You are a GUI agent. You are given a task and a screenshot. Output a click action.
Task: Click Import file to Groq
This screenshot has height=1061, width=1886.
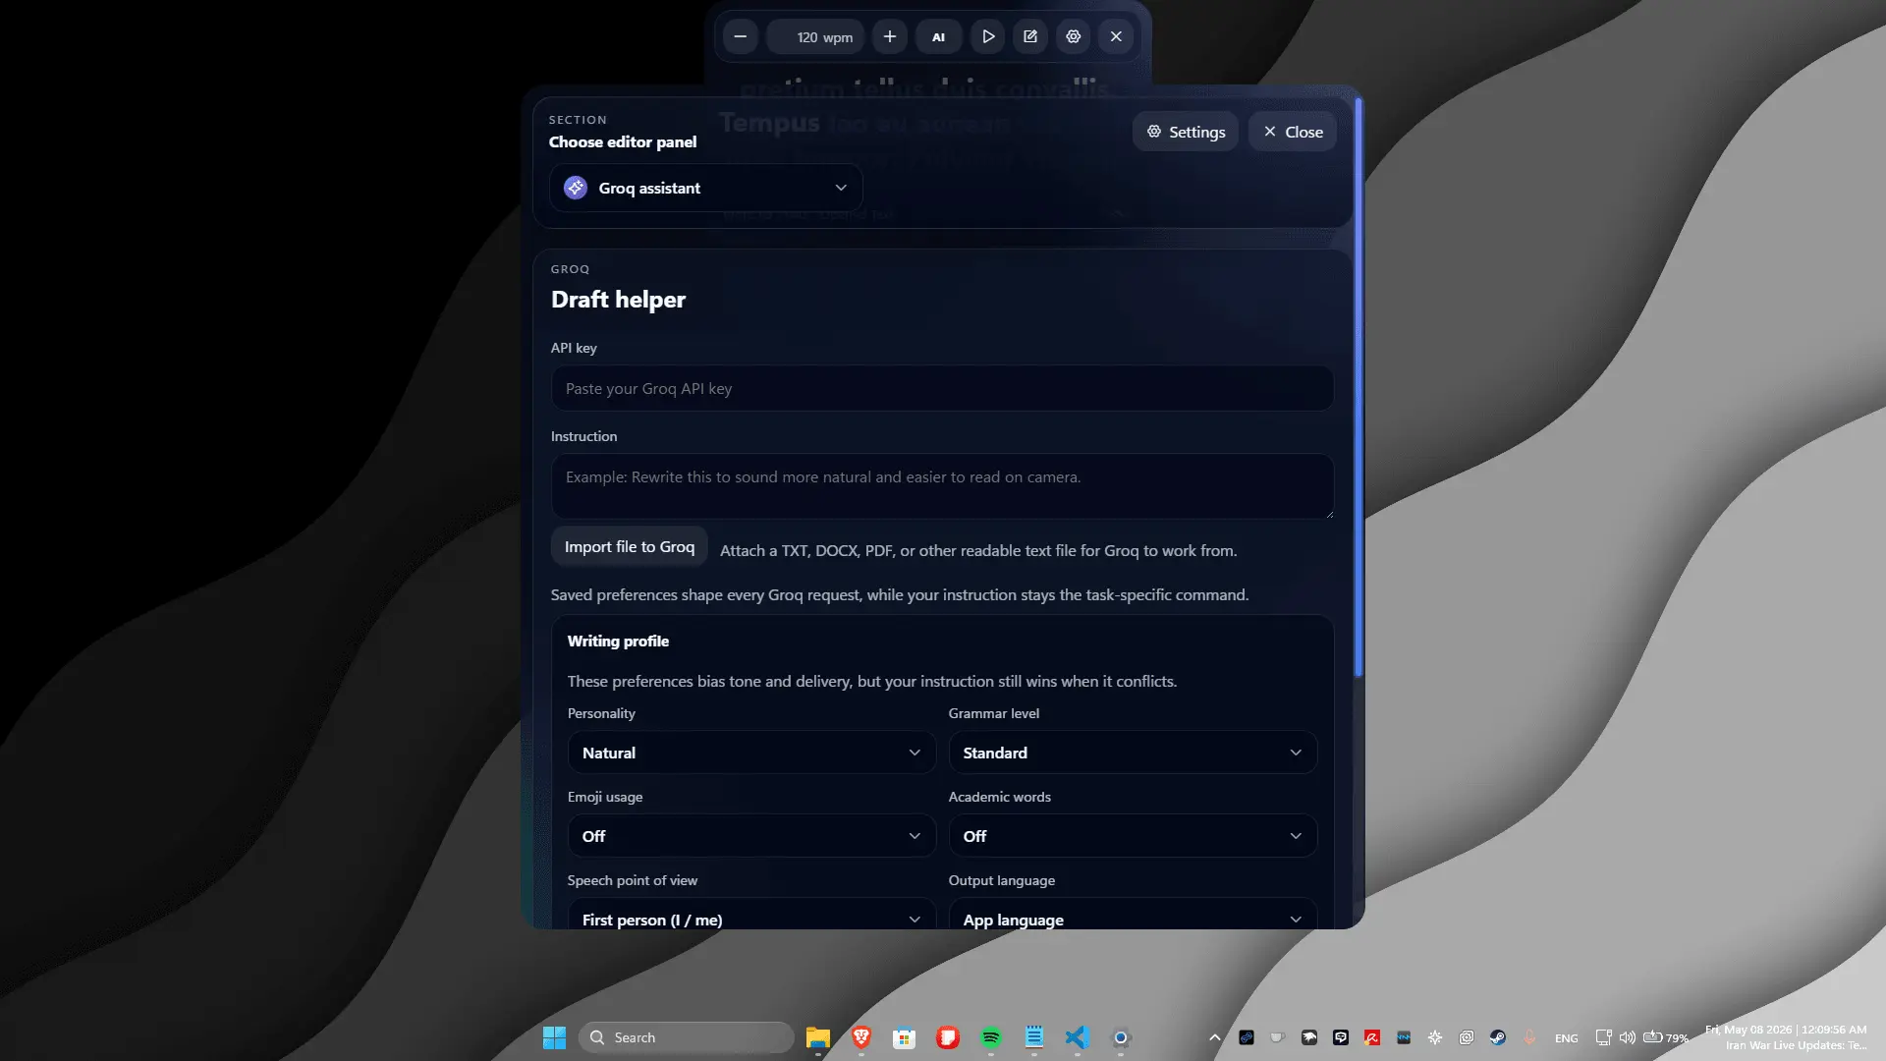[630, 547]
